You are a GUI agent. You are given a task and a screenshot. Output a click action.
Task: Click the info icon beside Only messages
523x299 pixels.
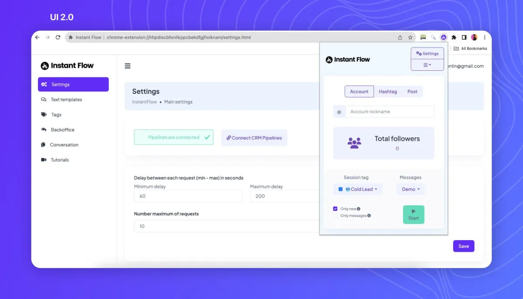(369, 216)
